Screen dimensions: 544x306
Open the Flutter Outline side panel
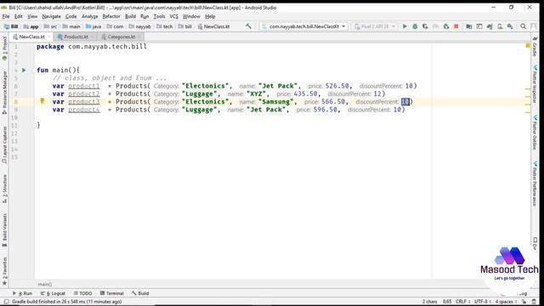[535, 133]
